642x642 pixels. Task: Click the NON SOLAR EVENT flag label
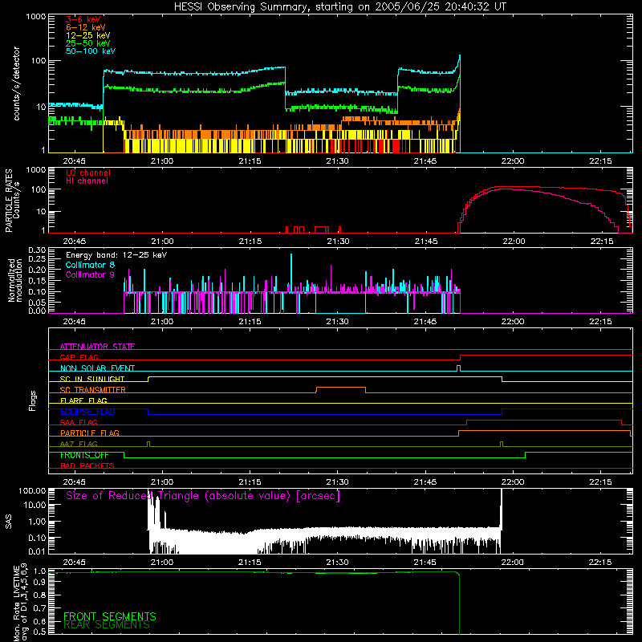(97, 368)
